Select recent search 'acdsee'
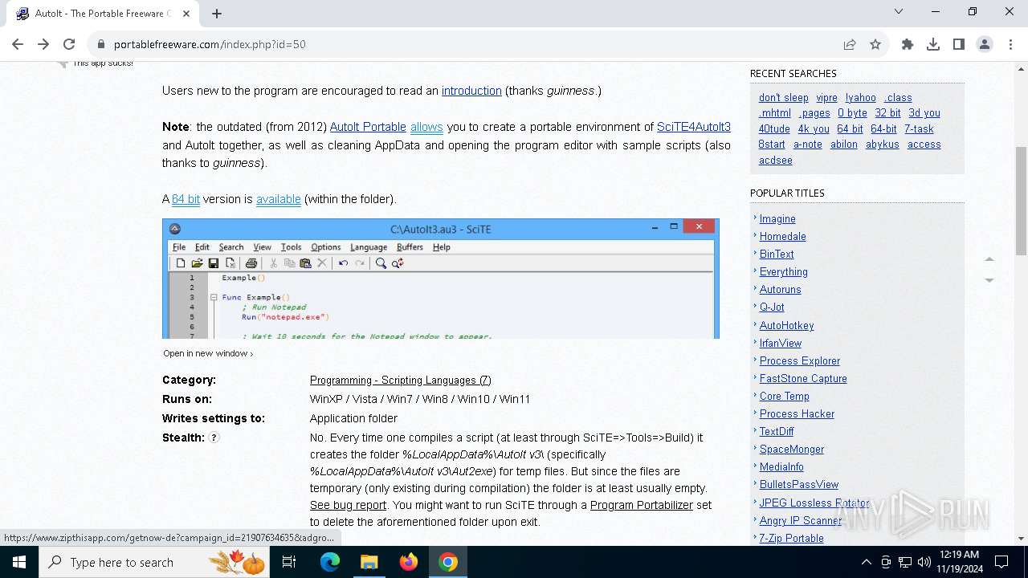 pyautogui.click(x=776, y=161)
